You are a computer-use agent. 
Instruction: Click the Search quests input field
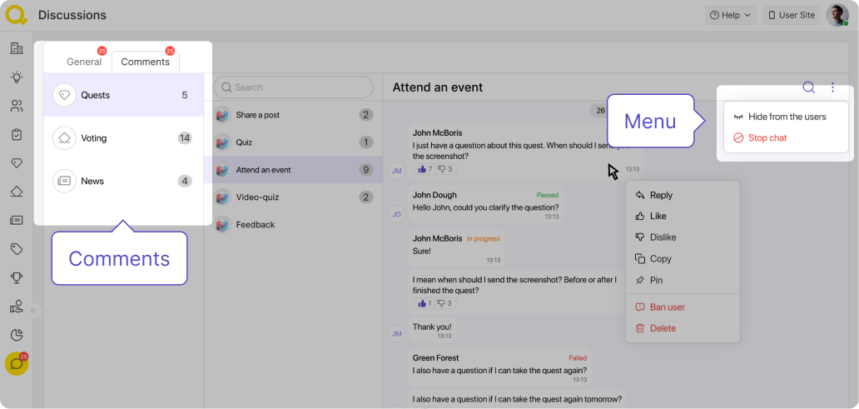click(294, 87)
